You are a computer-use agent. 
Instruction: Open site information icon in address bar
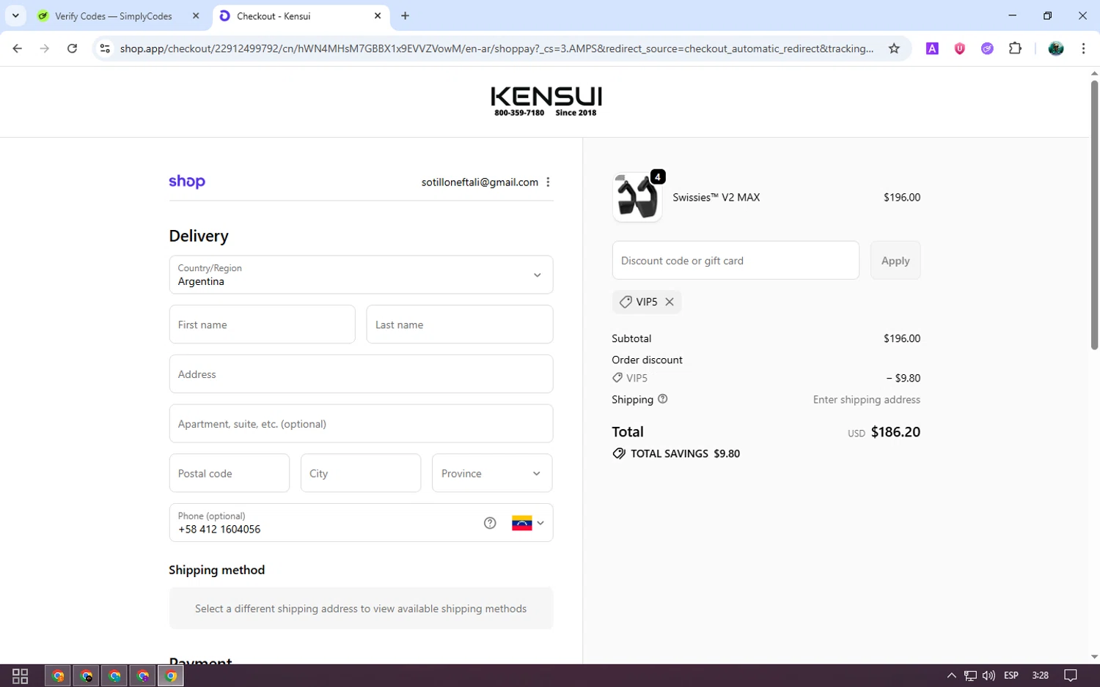pos(105,48)
